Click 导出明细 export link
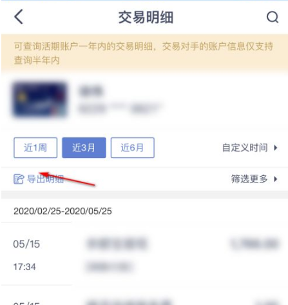Image resolution: width=288 pixels, height=305 pixels. [45, 179]
